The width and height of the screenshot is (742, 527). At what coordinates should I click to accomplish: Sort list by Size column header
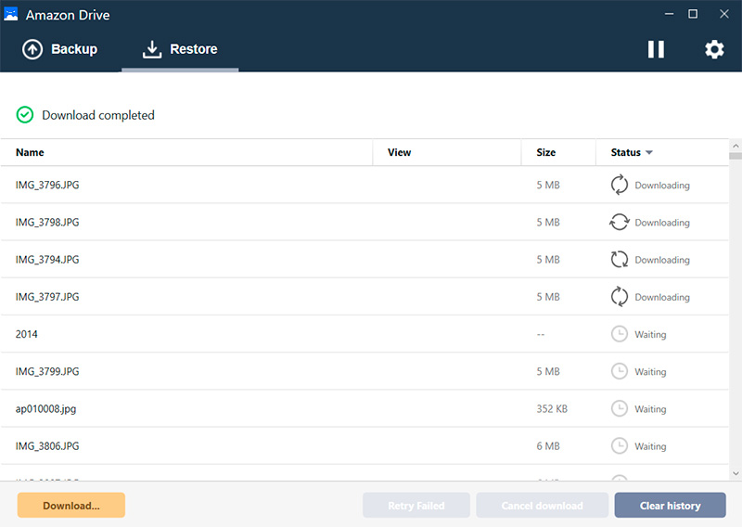tap(545, 152)
